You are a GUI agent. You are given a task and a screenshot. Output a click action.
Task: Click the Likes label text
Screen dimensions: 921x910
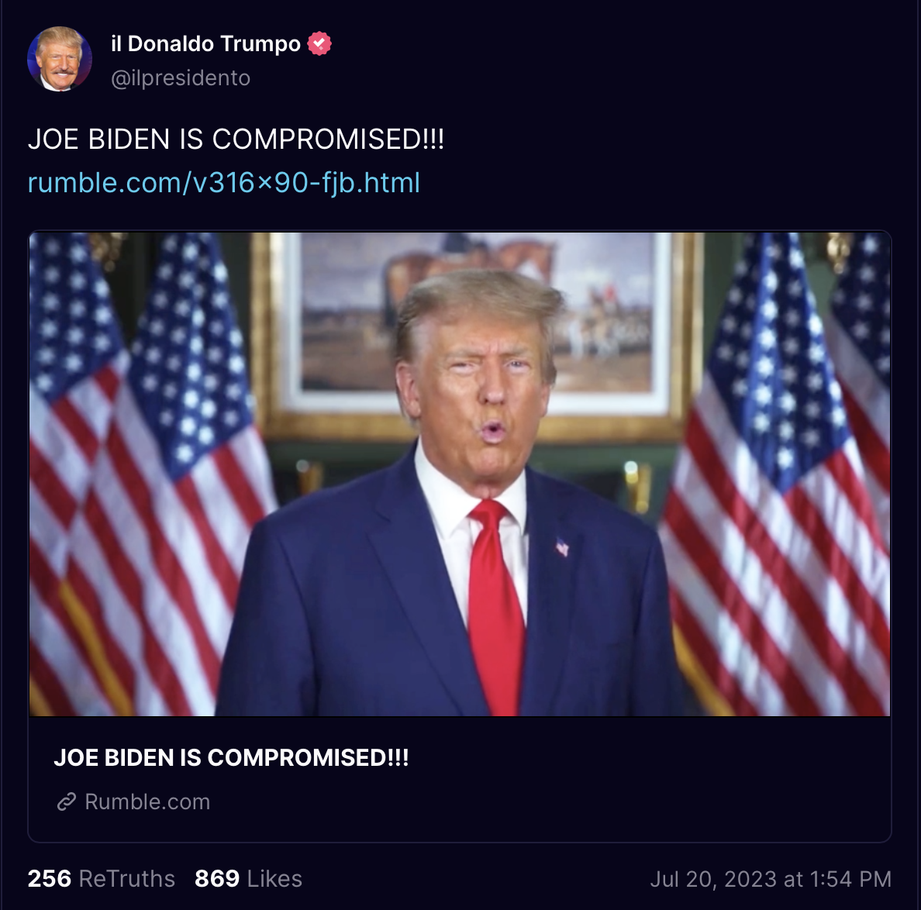point(274,879)
